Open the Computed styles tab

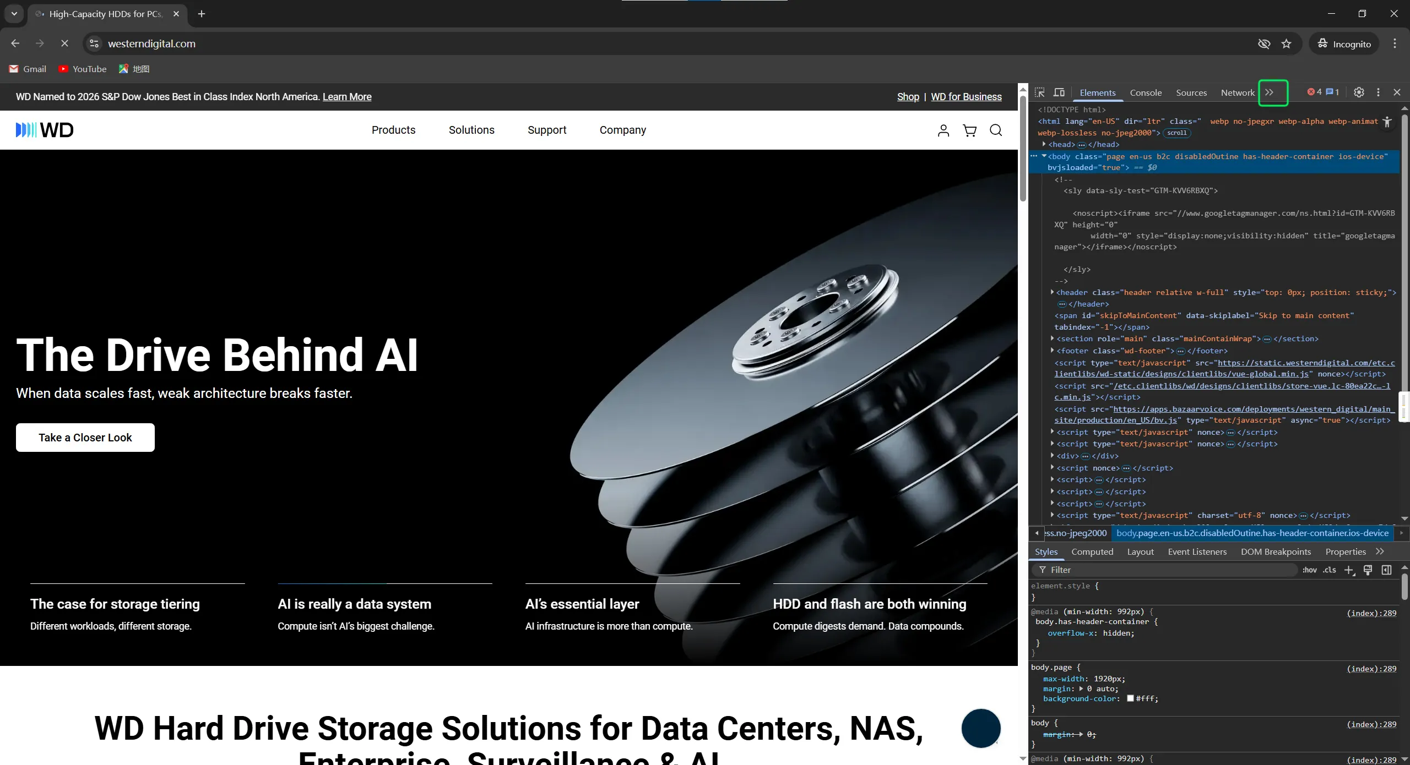tap(1092, 551)
